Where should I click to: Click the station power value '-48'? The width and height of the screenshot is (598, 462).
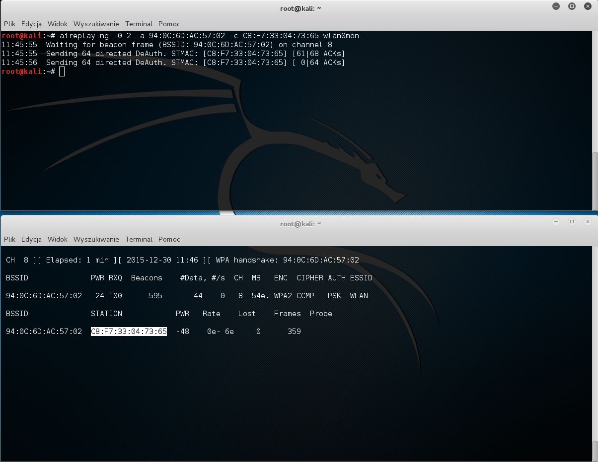(x=183, y=331)
